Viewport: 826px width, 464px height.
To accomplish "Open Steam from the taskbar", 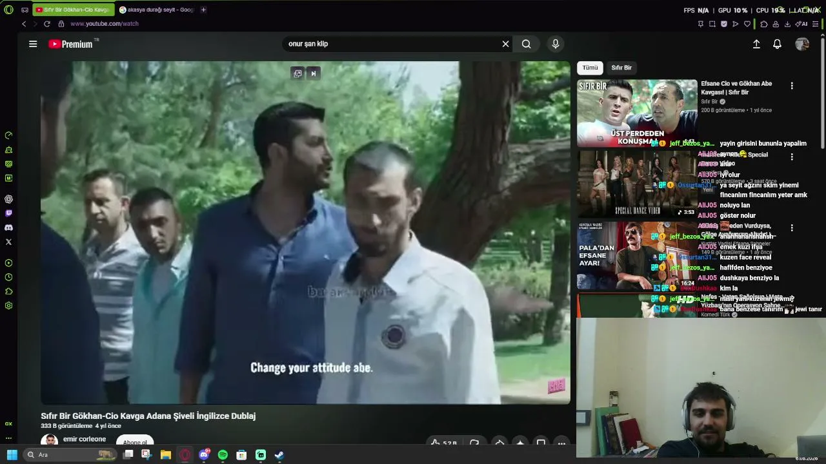I will [x=279, y=455].
